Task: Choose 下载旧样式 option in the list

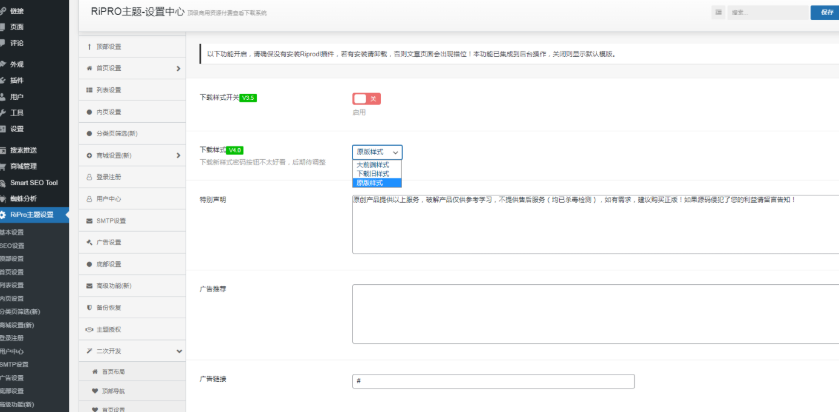Action: click(x=373, y=174)
